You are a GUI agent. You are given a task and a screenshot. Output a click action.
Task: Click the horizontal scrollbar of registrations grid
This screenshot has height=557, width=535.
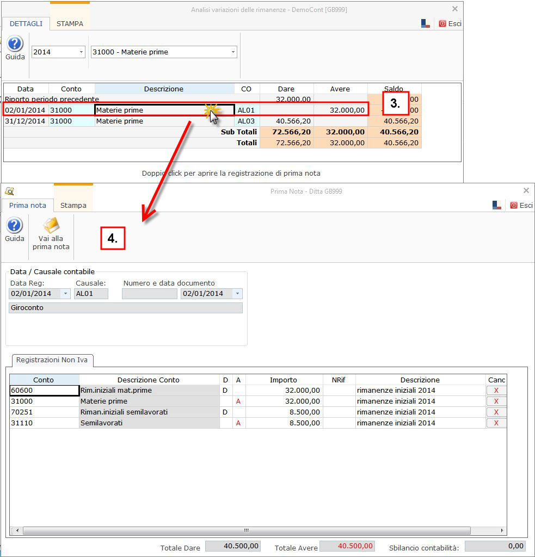point(246,530)
